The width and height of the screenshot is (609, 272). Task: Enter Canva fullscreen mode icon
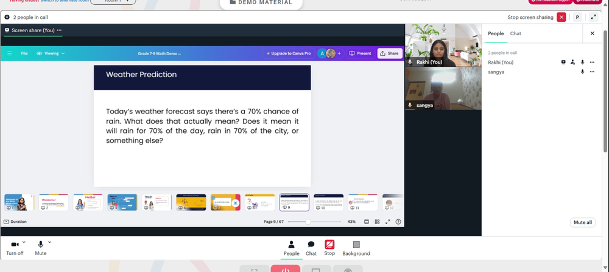(x=387, y=222)
